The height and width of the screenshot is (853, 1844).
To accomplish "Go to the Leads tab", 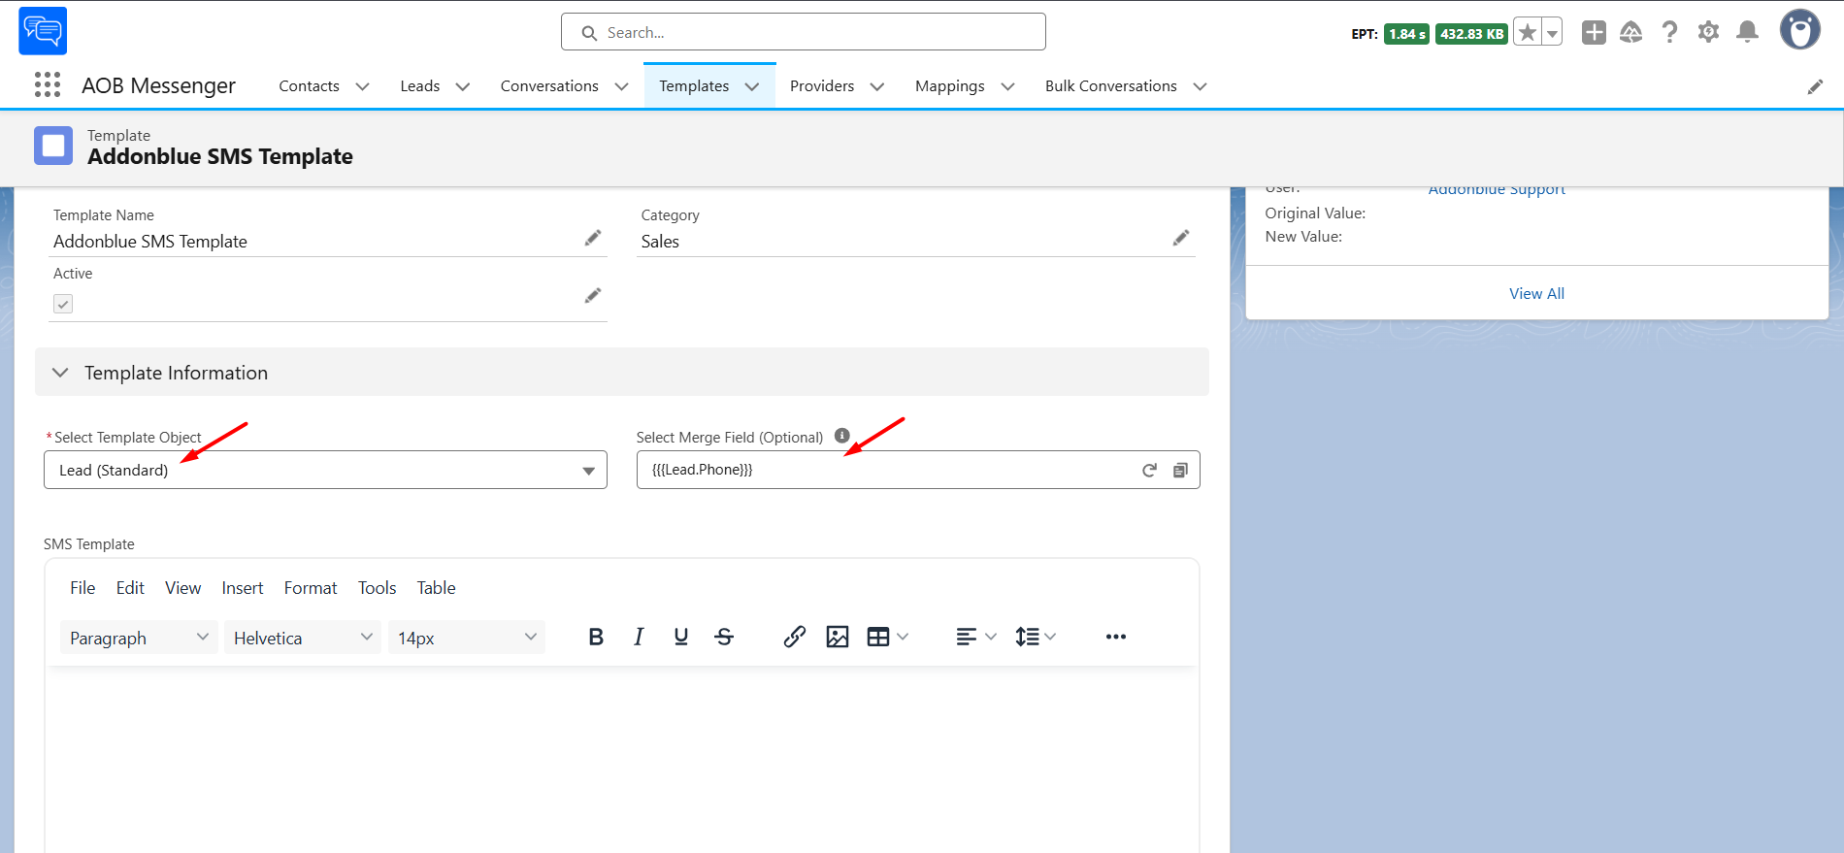I will pyautogui.click(x=419, y=86).
